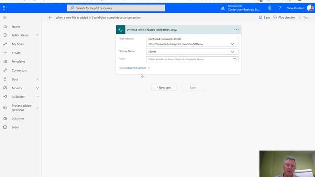This screenshot has width=315, height=177.
Task: Click the presenter webcam thumbnail
Action: click(287, 164)
